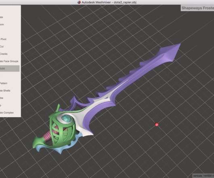Choose the Separate Shells menu entry
This screenshot has width=214, height=178.
tap(5, 91)
